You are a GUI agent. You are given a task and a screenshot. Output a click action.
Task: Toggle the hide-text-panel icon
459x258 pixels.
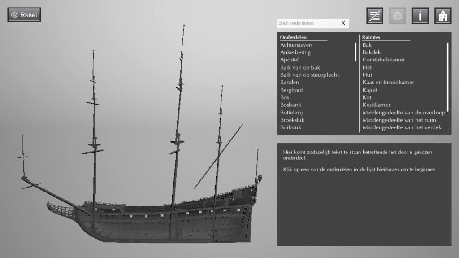coord(375,16)
